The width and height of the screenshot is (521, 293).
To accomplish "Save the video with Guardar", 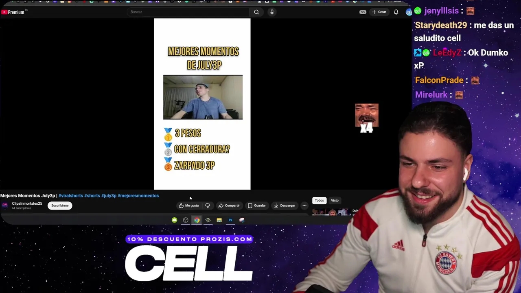I will (x=256, y=206).
